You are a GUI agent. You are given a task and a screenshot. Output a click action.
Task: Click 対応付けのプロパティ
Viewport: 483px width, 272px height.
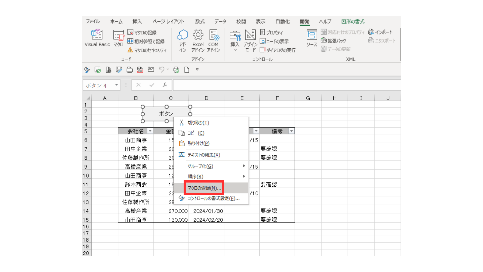click(x=343, y=32)
